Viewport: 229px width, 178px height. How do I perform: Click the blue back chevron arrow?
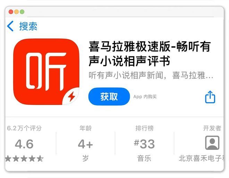pos(10,26)
